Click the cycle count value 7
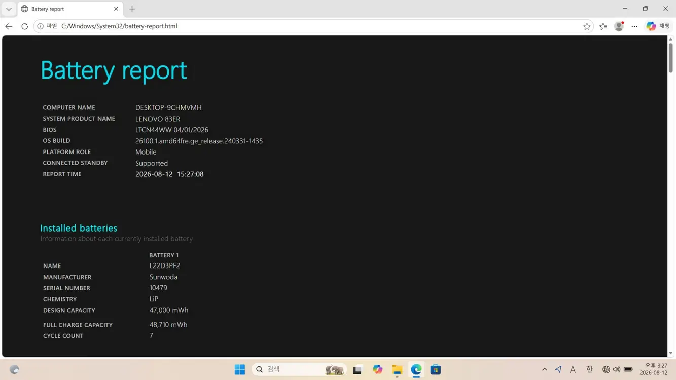Viewport: 676px width, 380px height. click(151, 336)
